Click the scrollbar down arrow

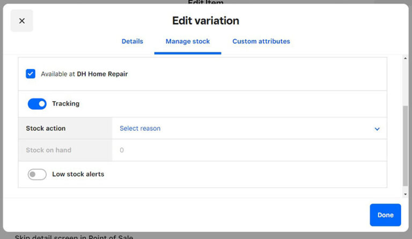(x=405, y=194)
